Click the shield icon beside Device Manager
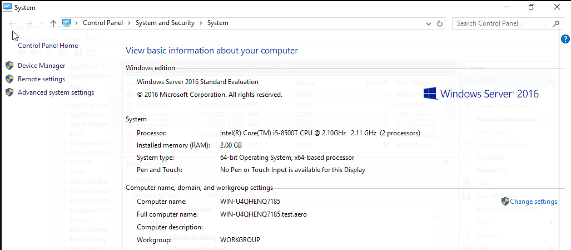Viewport: 571px width, 250px height. pyautogui.click(x=9, y=65)
